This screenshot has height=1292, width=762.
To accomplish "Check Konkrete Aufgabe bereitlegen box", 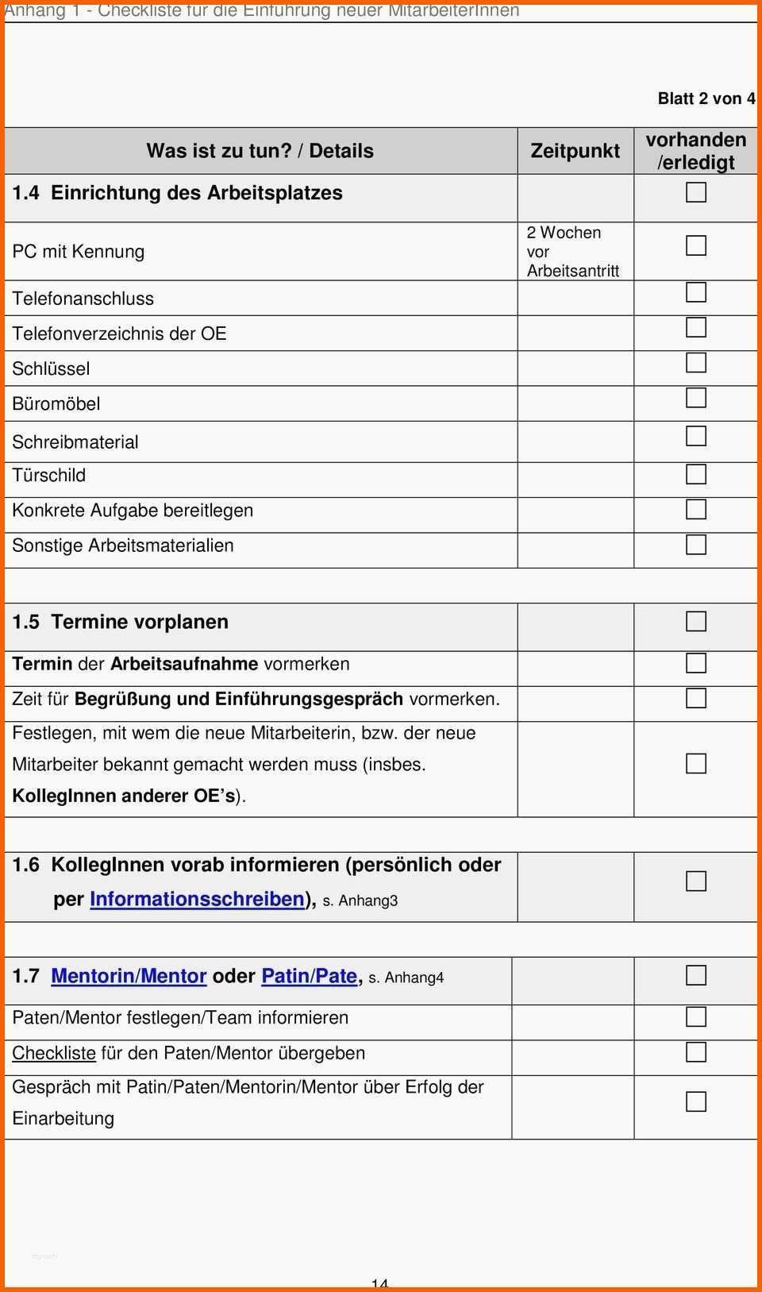I will (696, 509).
